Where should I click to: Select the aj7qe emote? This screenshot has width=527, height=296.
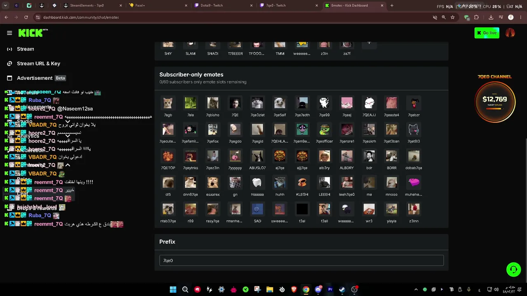pos(280,156)
